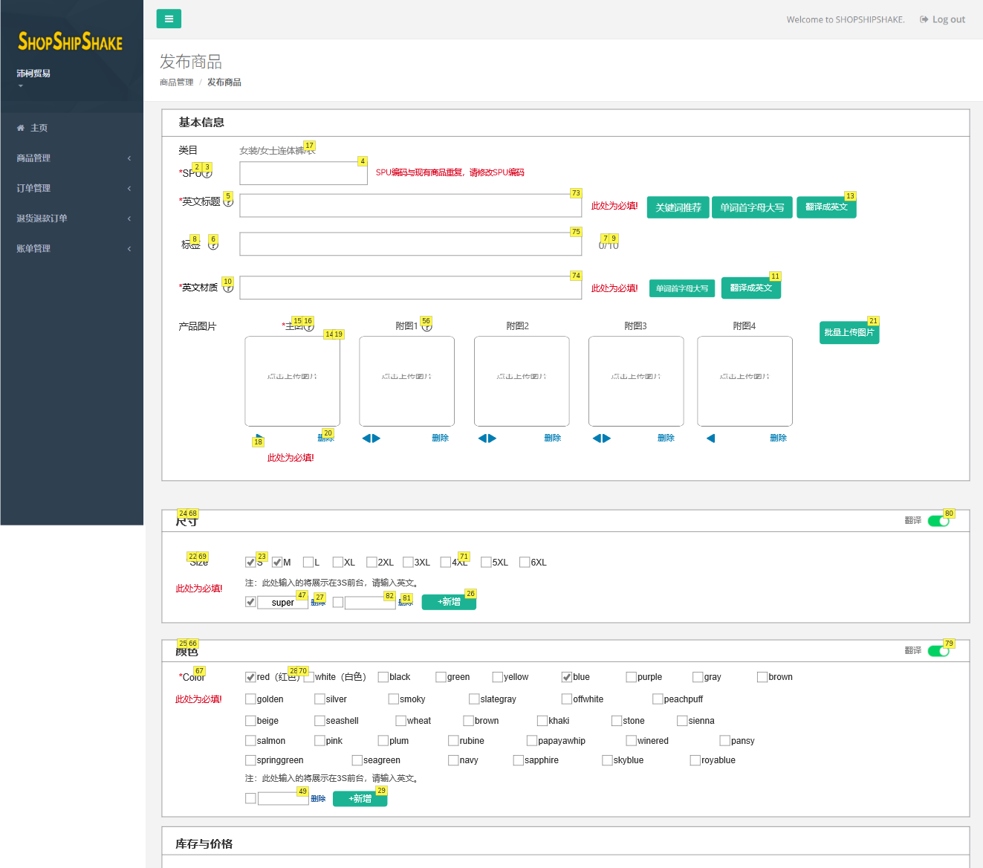Move 附图1 left with its left arrow

point(366,438)
